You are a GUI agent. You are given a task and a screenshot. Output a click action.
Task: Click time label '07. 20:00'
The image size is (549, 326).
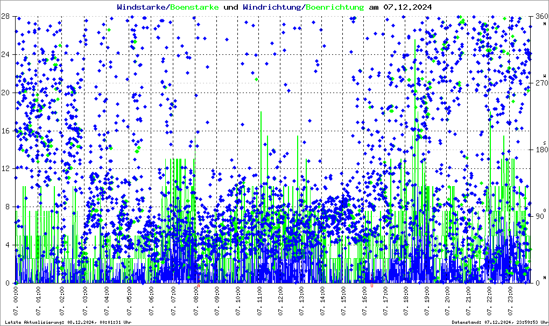447,301
